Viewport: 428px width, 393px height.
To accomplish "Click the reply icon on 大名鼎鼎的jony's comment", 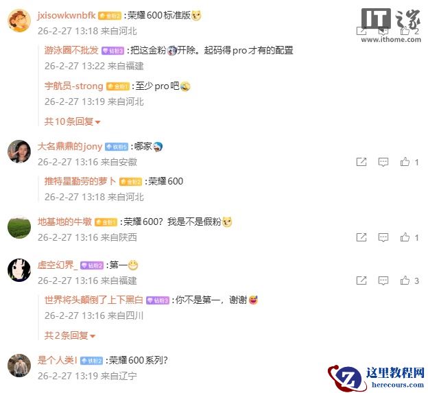I will point(383,162).
